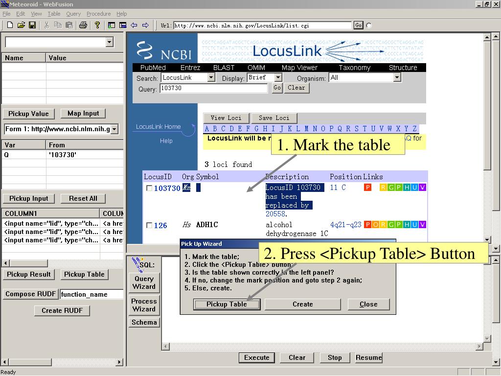Open the red P link in the ADH1C row

tap(367, 224)
